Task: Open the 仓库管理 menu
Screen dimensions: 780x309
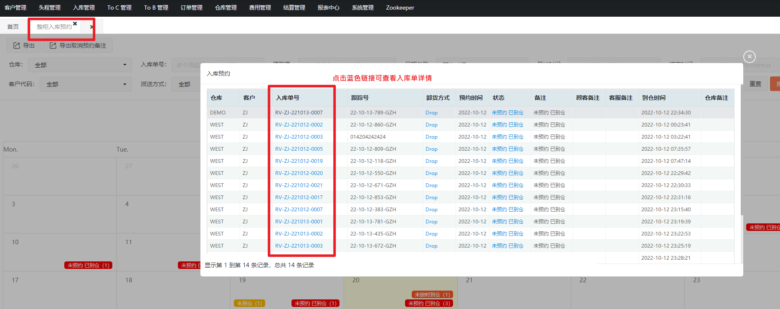Action: [x=226, y=8]
